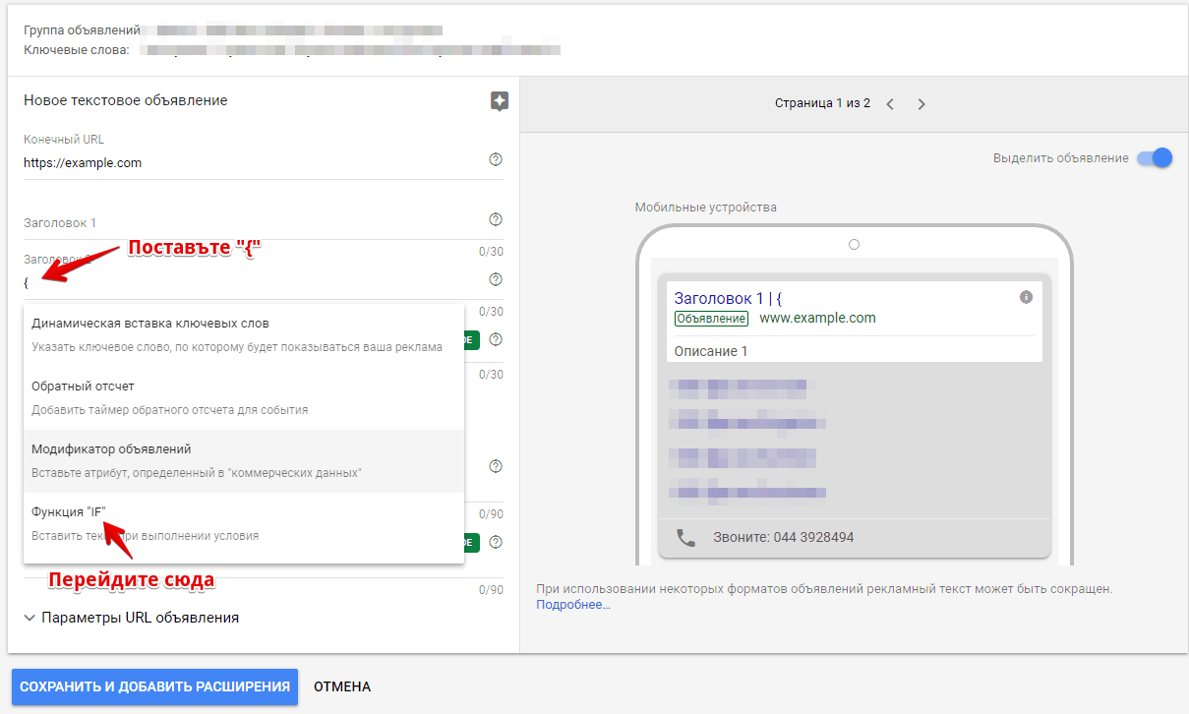1189x714 pixels.
Task: Open help for the Конечный URL field
Action: click(x=496, y=160)
